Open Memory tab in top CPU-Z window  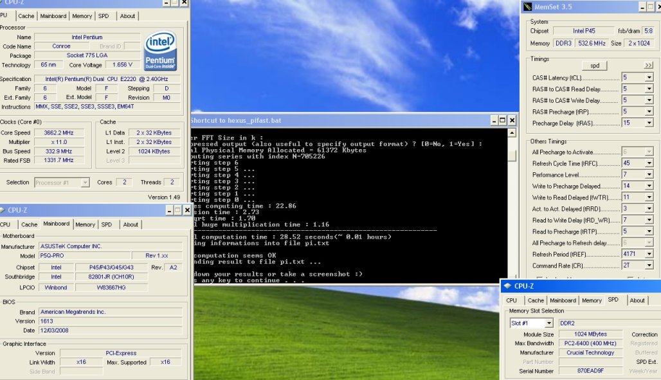click(x=82, y=16)
